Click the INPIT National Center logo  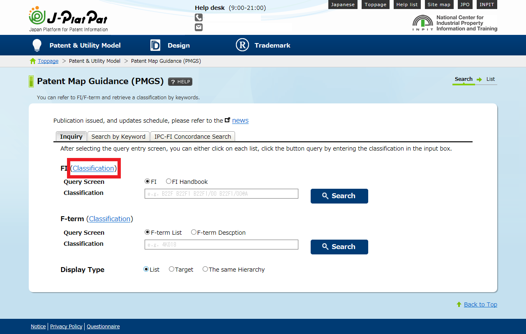pos(454,23)
